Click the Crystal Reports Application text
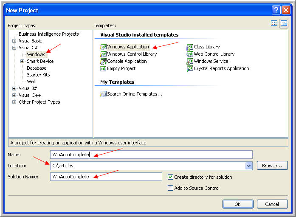This screenshot has width=296, height=217. click(221, 68)
